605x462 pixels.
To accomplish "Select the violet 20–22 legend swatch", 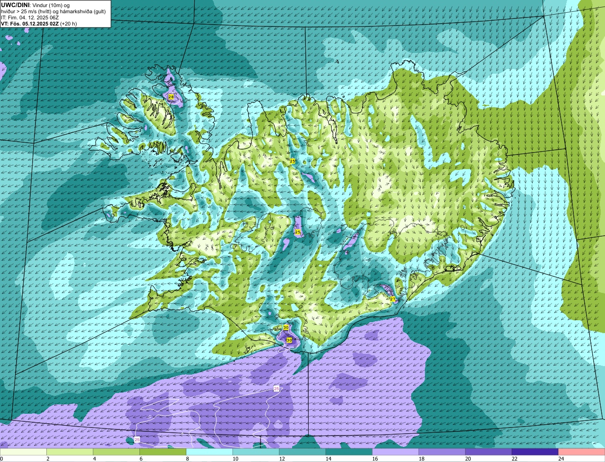I will pyautogui.click(x=489, y=452).
